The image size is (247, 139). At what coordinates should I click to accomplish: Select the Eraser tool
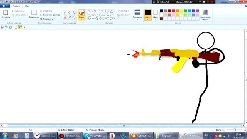65,17
